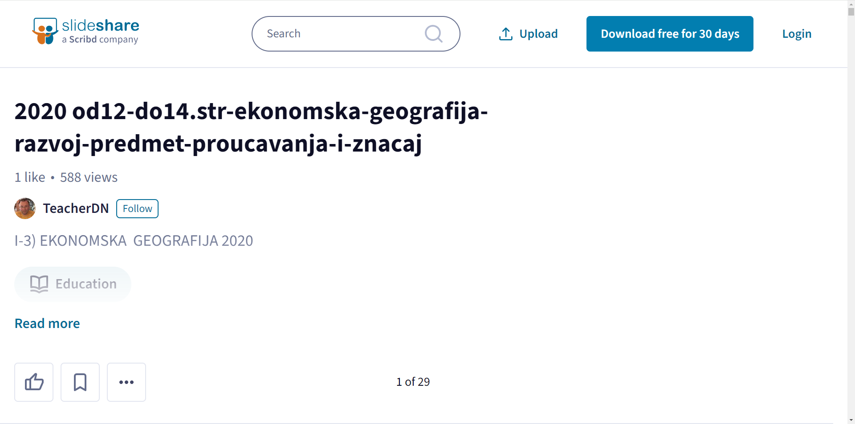
Task: Open the Login link
Action: 797,34
